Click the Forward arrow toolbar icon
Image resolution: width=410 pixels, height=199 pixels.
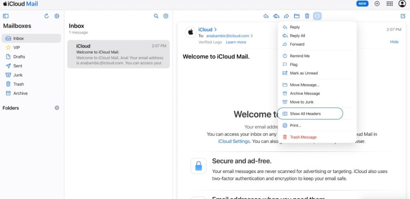click(x=286, y=16)
